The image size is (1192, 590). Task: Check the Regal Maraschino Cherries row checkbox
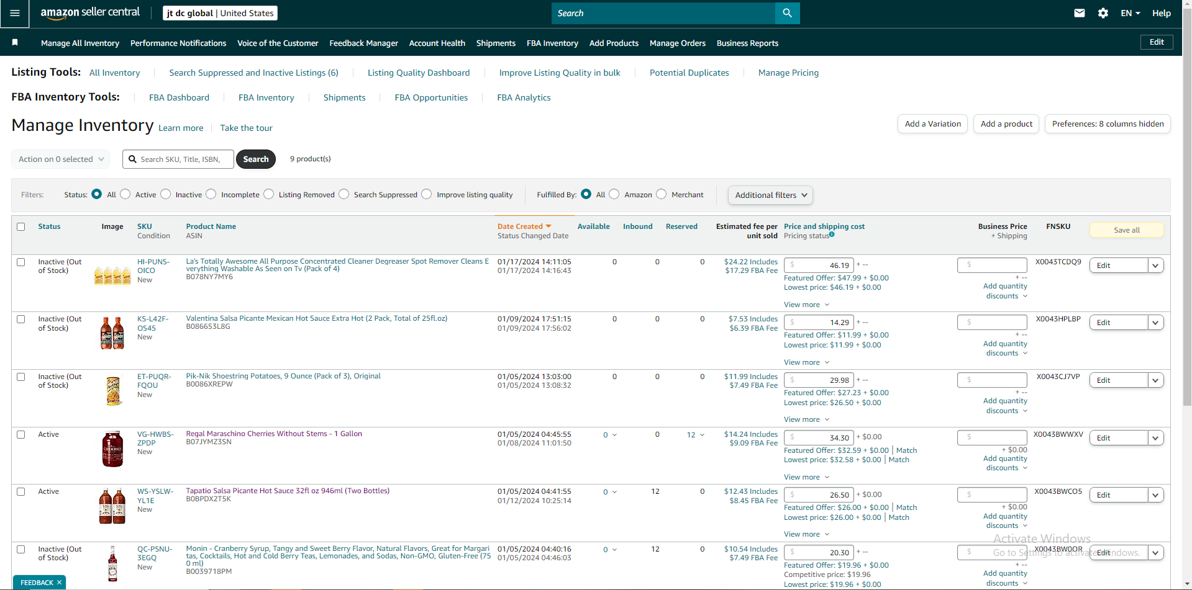tap(21, 435)
